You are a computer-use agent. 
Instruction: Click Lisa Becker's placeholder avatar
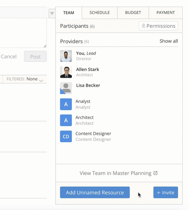[x=66, y=88]
